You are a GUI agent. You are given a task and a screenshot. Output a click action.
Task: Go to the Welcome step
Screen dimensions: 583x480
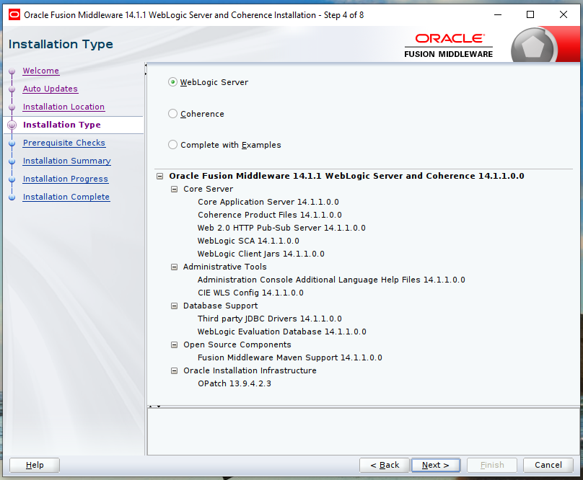click(41, 71)
